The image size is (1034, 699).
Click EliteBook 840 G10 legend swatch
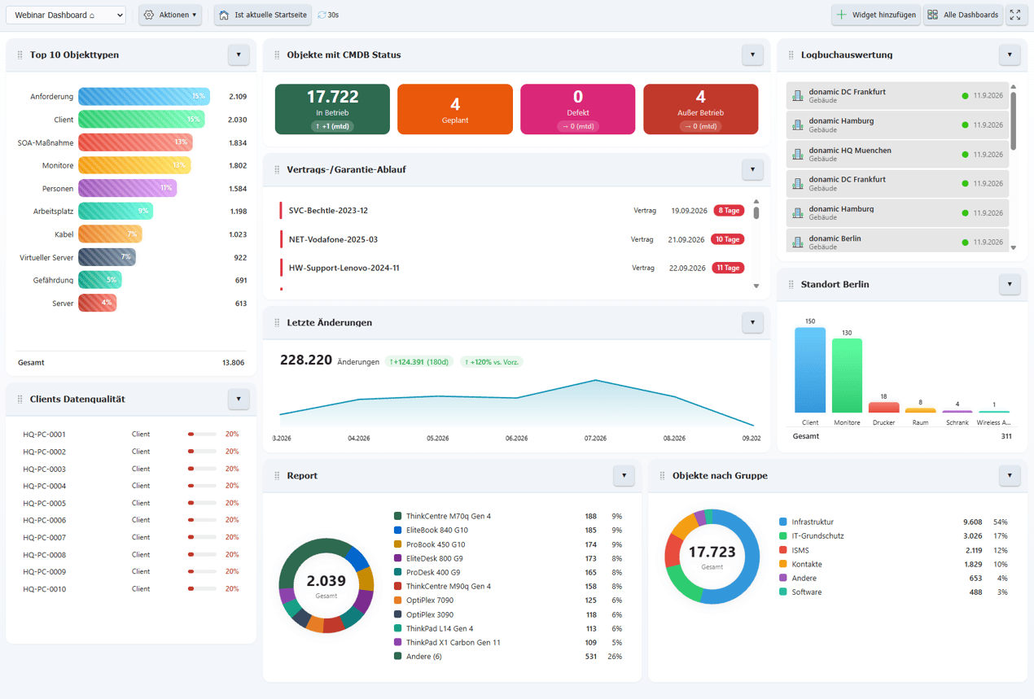pyautogui.click(x=397, y=531)
